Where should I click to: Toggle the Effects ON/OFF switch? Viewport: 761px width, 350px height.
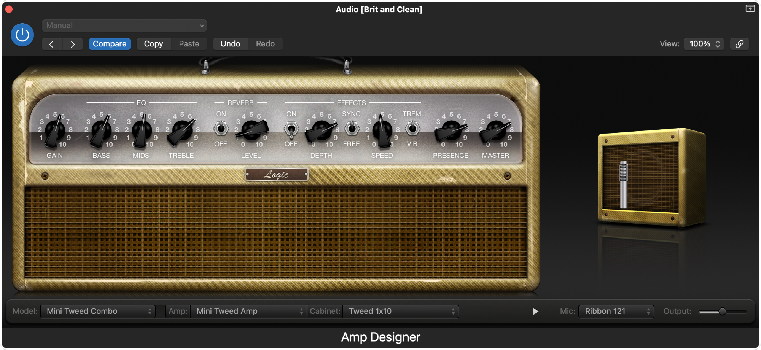coord(291,129)
